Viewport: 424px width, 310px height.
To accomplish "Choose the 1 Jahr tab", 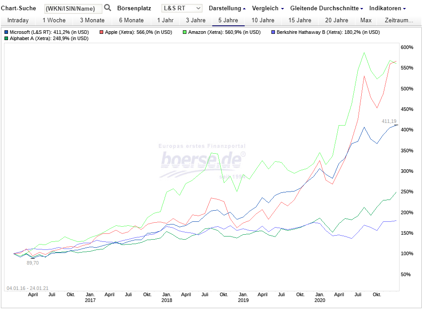I will click(x=165, y=20).
